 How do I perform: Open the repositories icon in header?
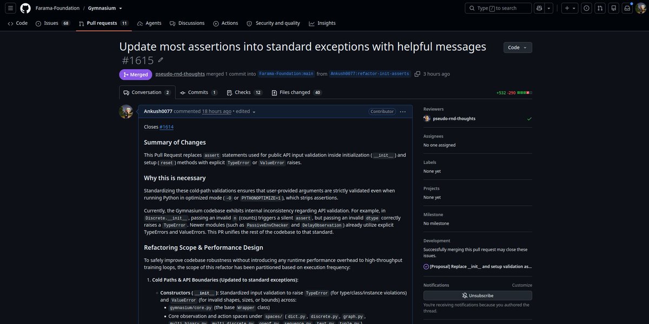pos(613,8)
